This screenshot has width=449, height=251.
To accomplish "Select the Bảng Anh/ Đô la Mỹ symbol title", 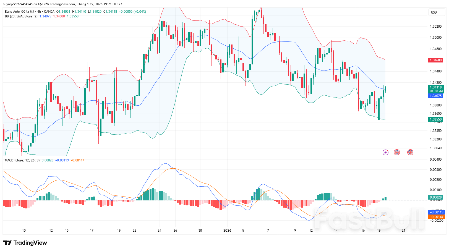I will (19, 12).
